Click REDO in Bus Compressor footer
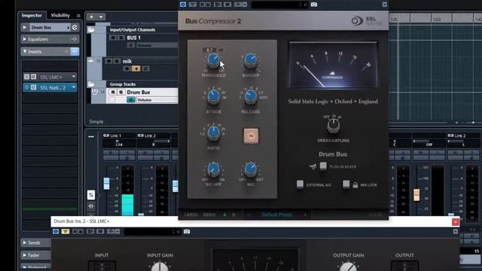Viewport: 482px width, 271px height. (x=209, y=215)
